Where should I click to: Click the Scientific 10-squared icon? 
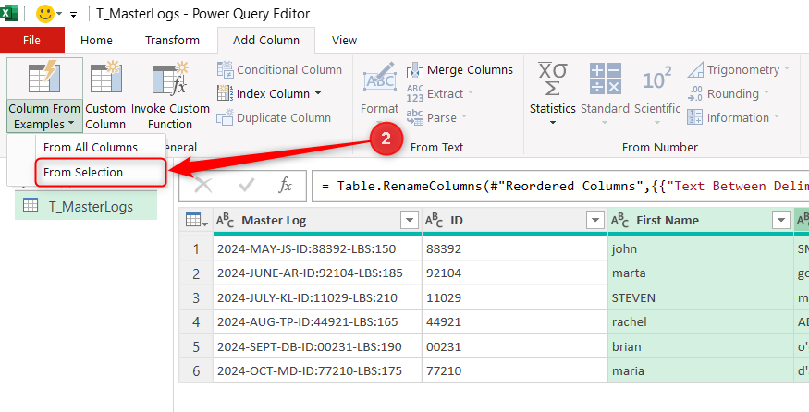pos(657,79)
